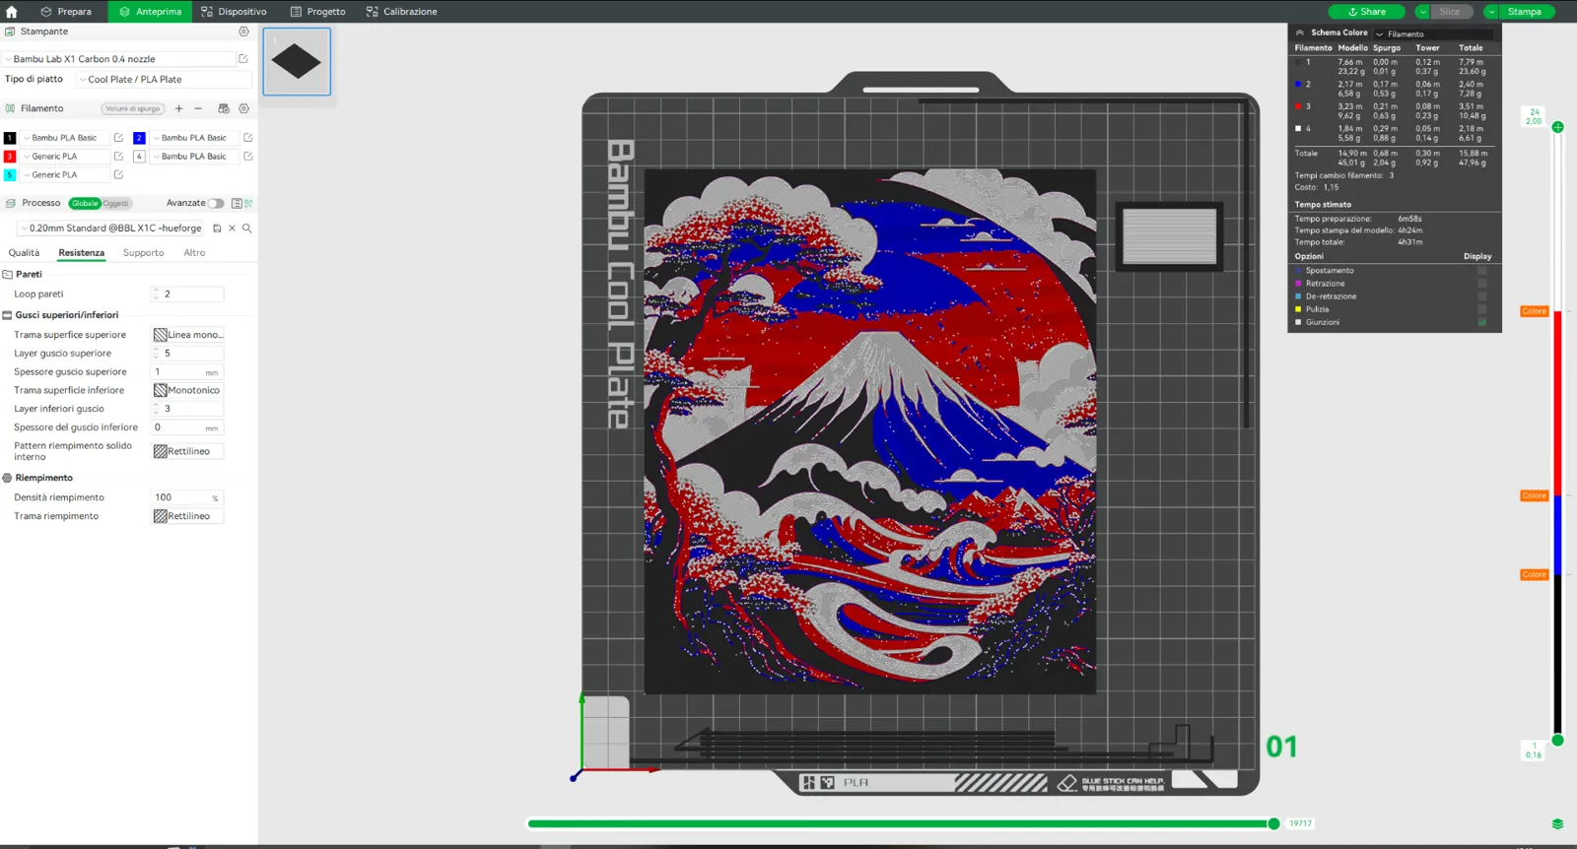Open Schema Colore Filamento dropdown

pos(1433,33)
